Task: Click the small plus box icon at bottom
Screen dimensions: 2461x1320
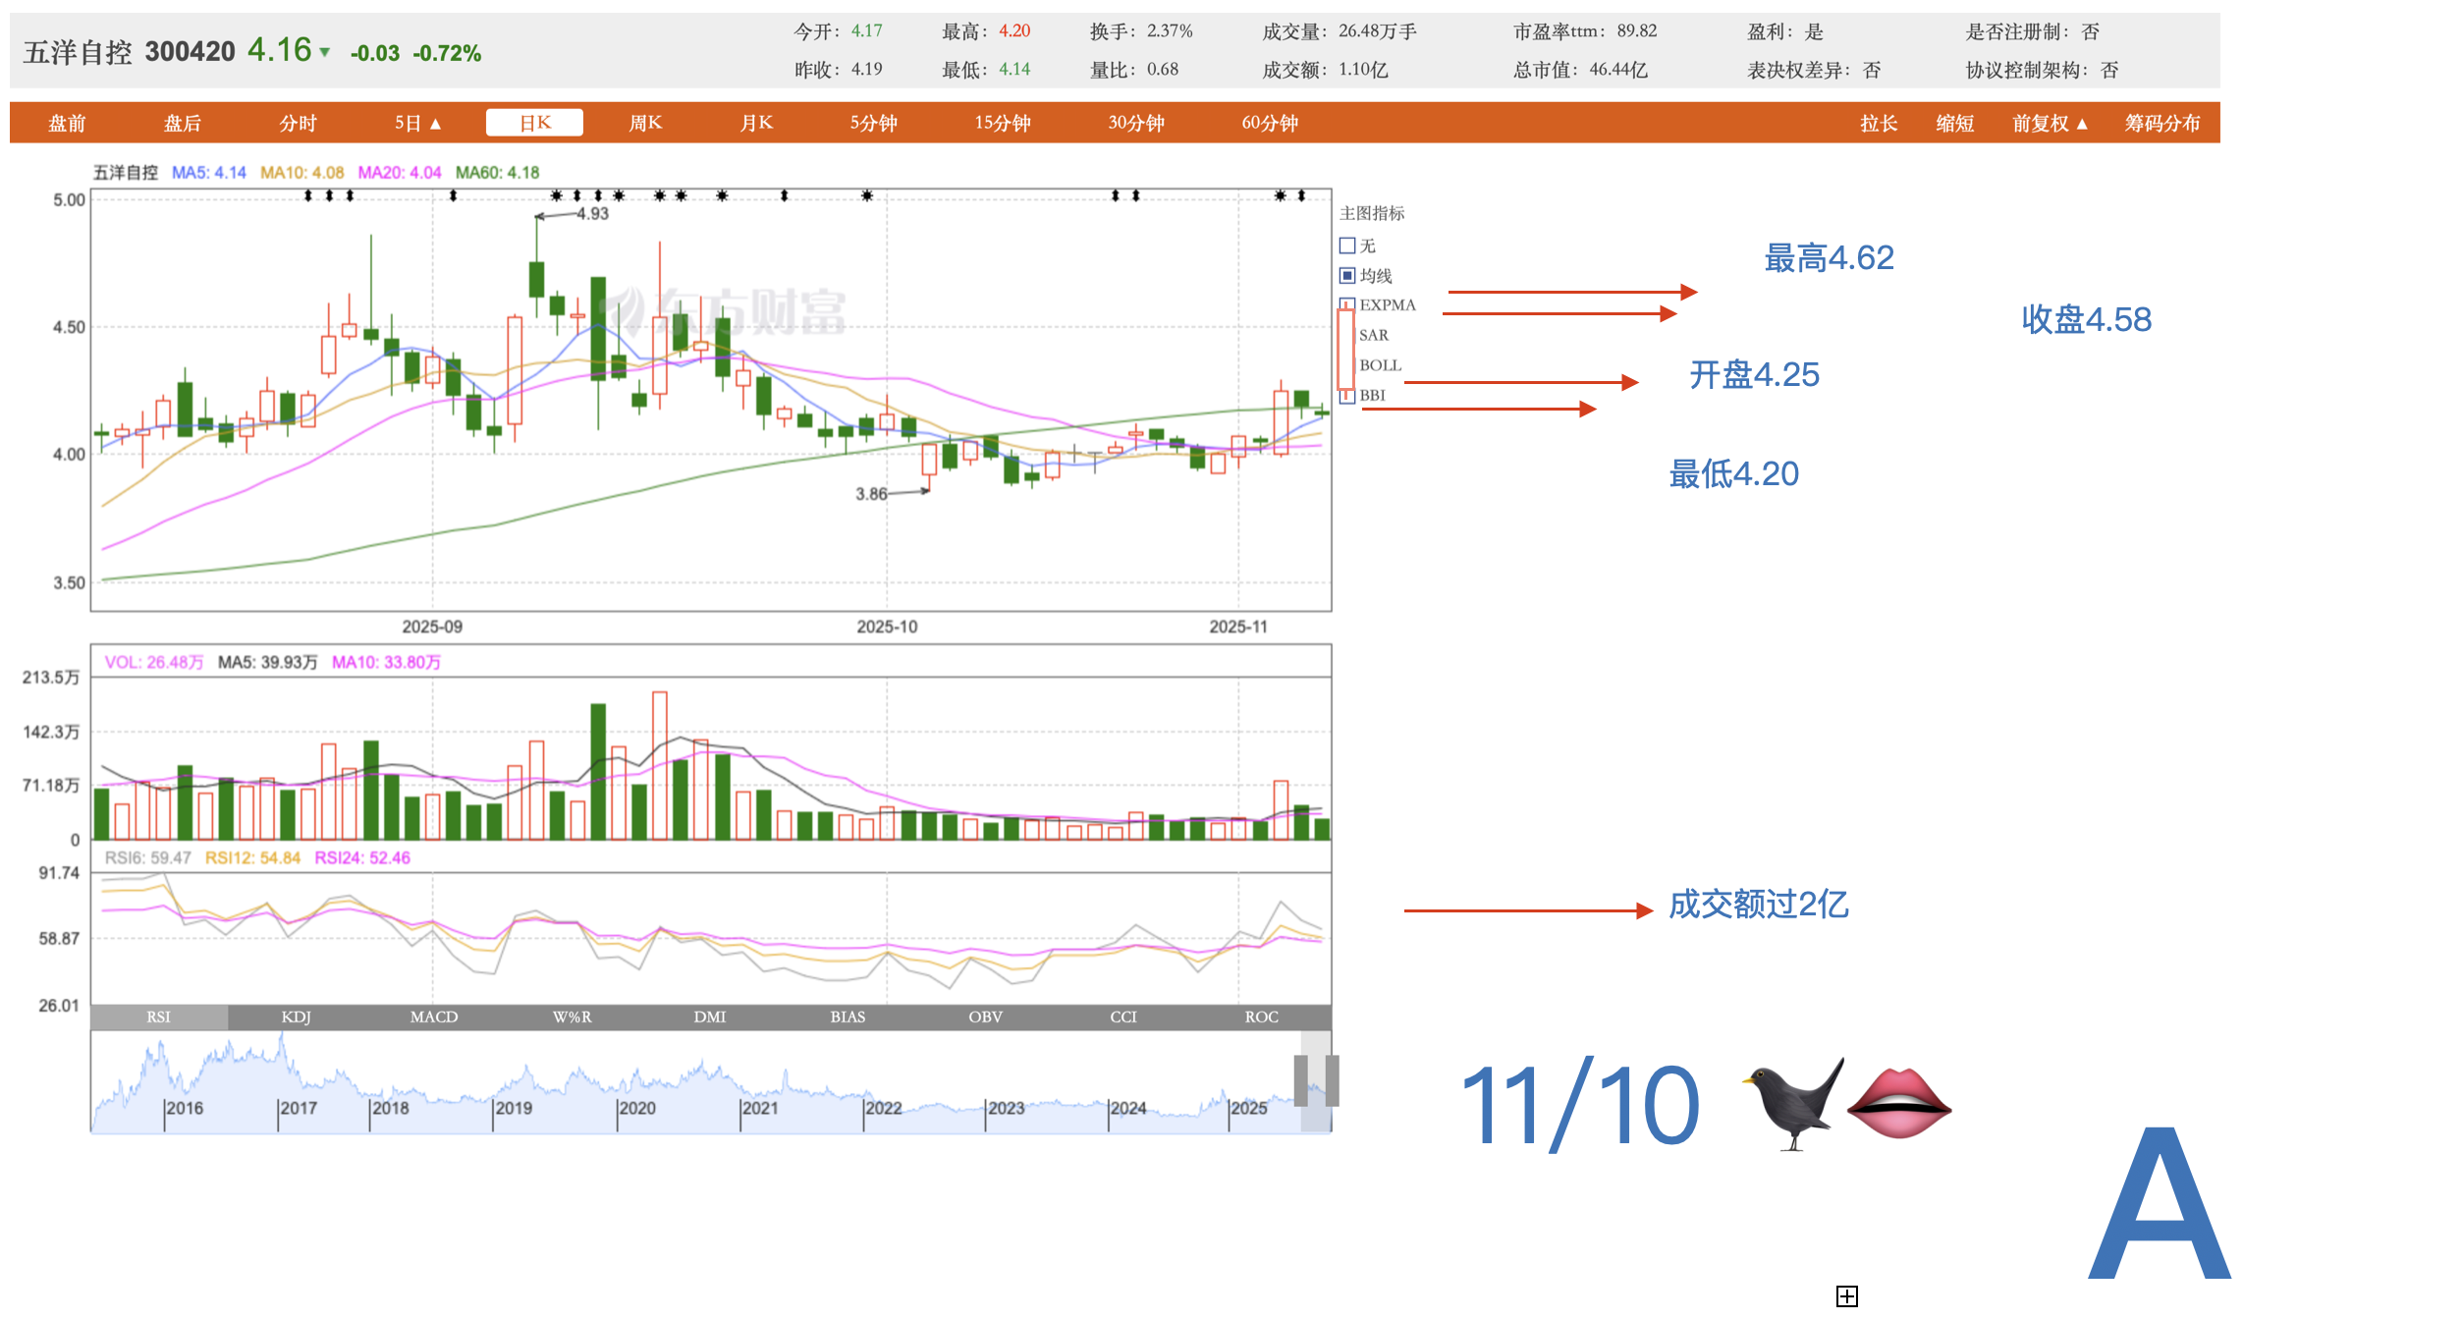Action: [1846, 1296]
